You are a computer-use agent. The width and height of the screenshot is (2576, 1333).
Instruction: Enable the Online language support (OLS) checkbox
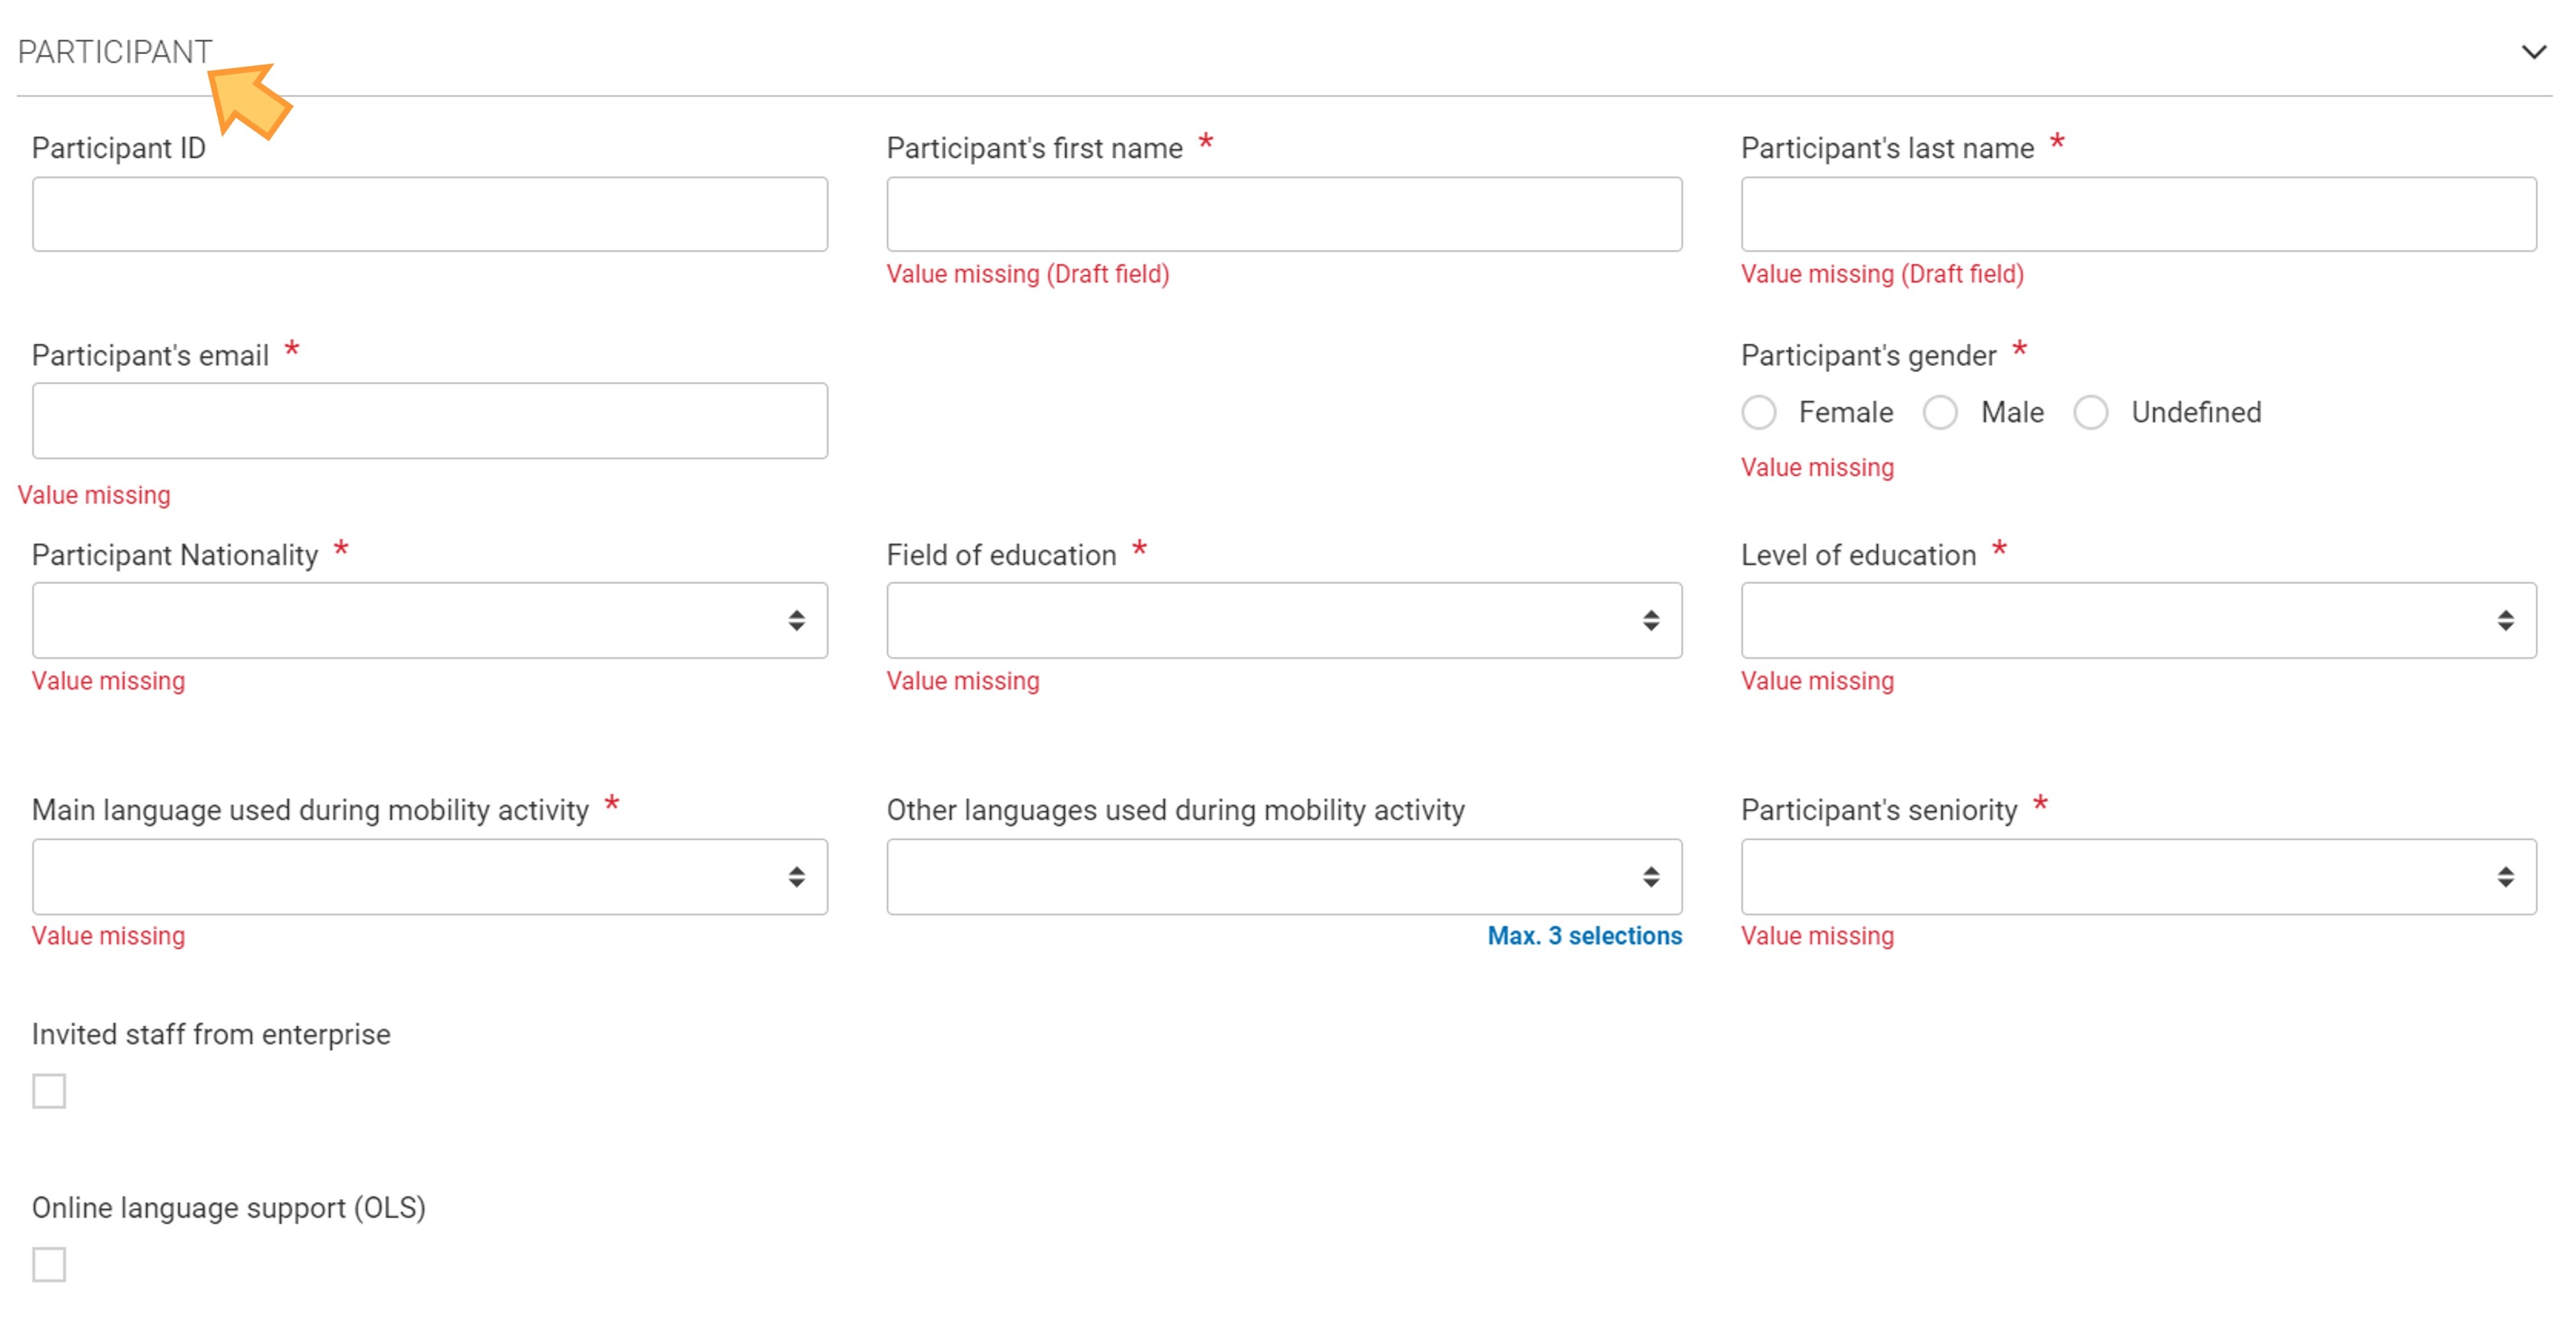pyautogui.click(x=49, y=1264)
